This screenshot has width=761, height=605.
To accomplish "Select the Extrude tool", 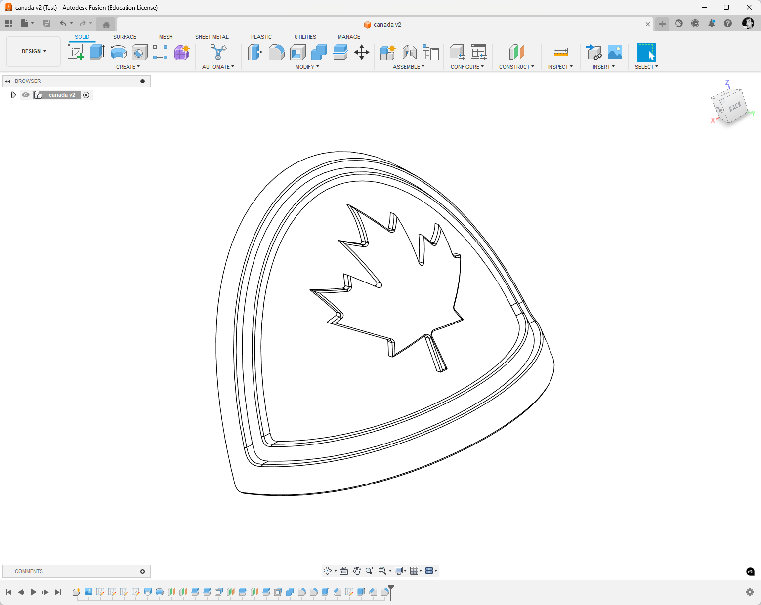I will click(97, 52).
